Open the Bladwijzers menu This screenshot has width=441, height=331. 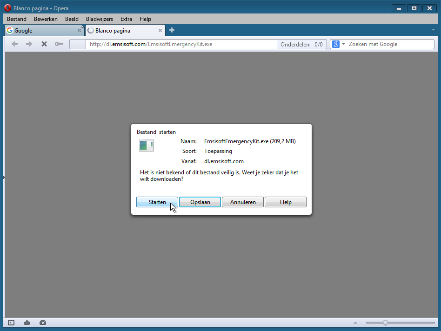[99, 19]
